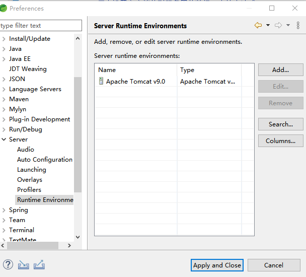
Task: Open the back history dropdown arrow
Action: tap(268, 25)
